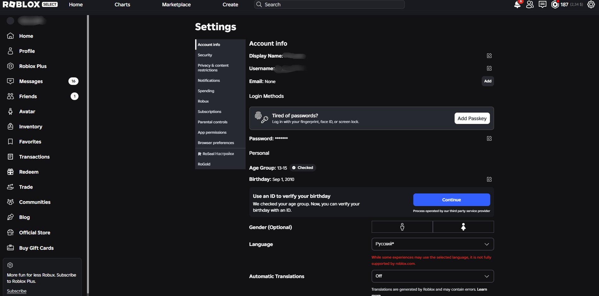
Task: Open Privacy & content restrictions tab
Action: coord(220,68)
